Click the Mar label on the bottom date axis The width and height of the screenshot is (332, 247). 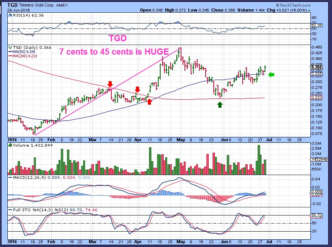click(92, 242)
